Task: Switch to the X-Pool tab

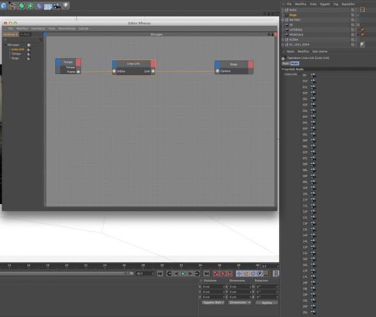Action: coord(25,35)
